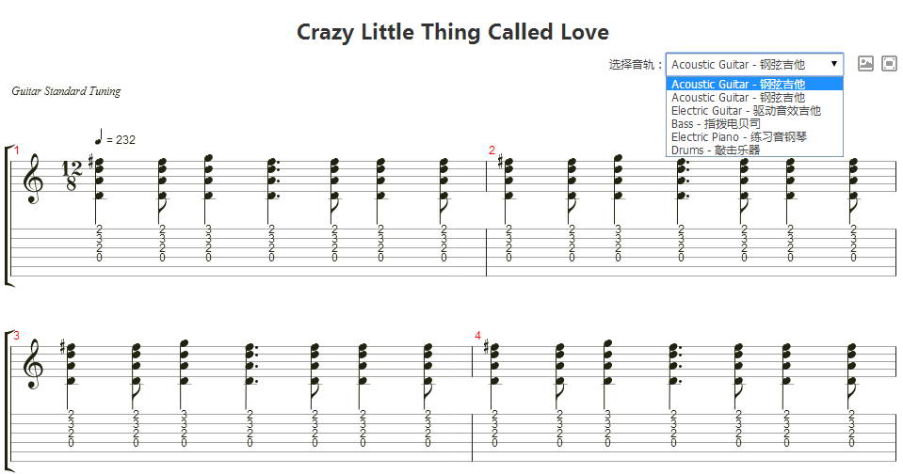Collapse the track selector dropdown arrow
Screen dimensions: 903x474
tap(834, 64)
